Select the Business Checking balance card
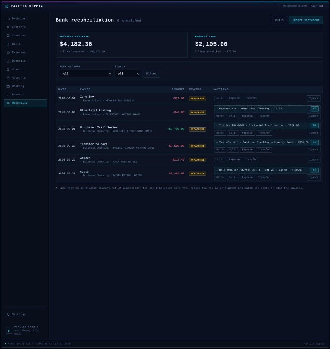This screenshot has height=349, width=330. pos(122,45)
